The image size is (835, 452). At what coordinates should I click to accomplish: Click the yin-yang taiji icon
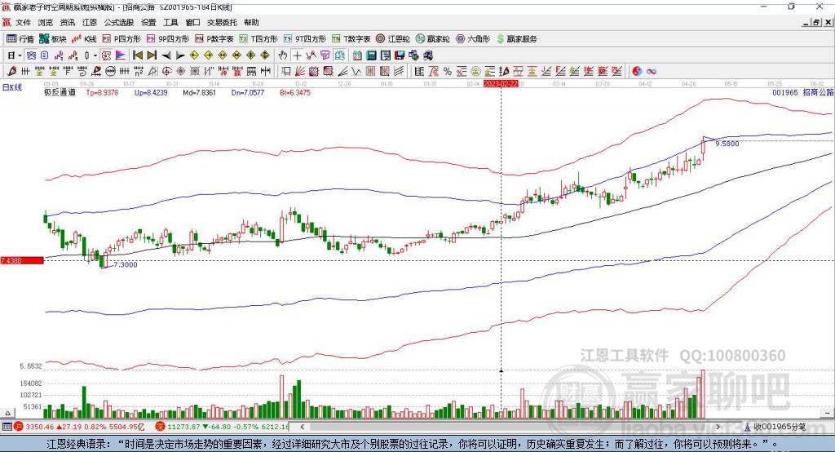point(637,72)
